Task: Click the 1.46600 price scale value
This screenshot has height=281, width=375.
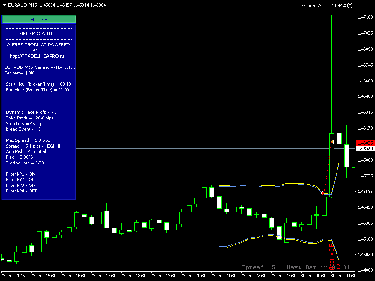Action: coord(365,81)
